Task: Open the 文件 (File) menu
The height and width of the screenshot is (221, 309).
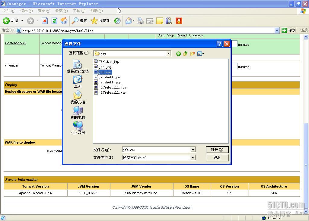Action: pos(9,11)
